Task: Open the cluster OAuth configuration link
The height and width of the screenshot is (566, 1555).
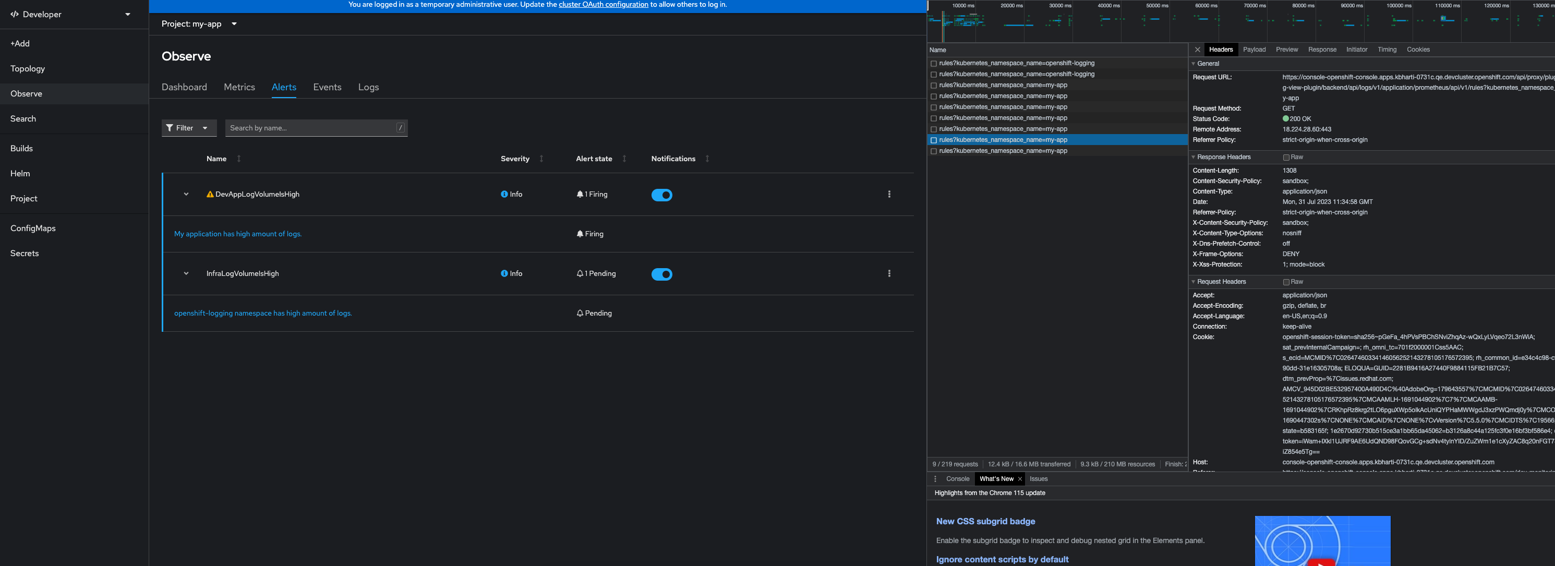Action: pos(603,4)
